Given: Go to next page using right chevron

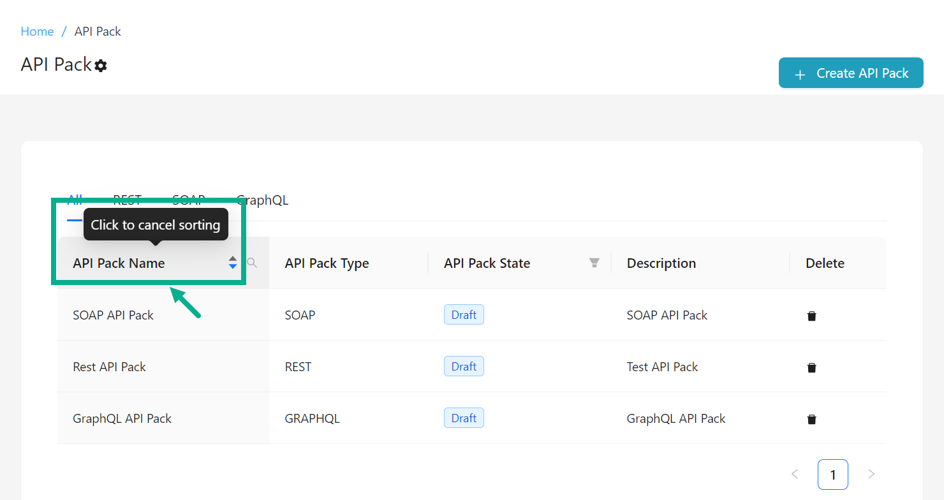Looking at the screenshot, I should (x=871, y=474).
